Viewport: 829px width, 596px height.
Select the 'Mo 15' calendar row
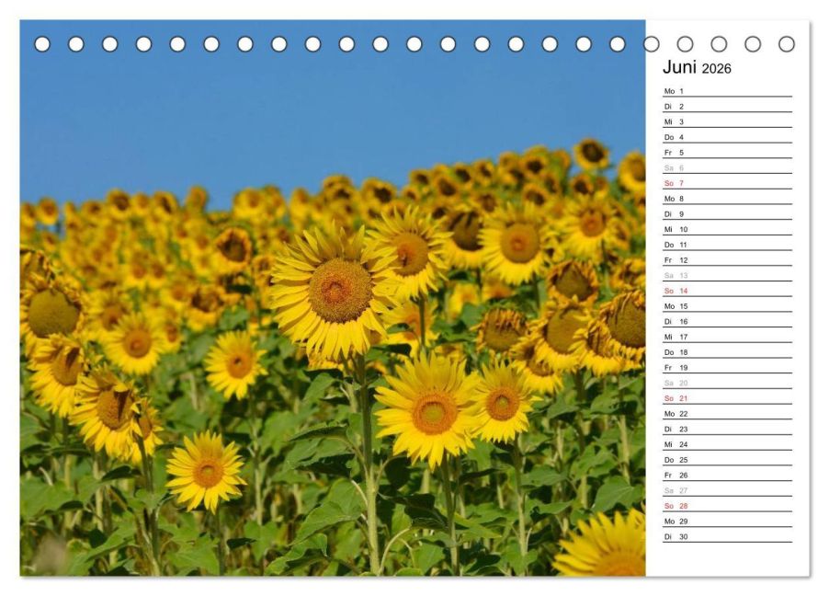728,306
